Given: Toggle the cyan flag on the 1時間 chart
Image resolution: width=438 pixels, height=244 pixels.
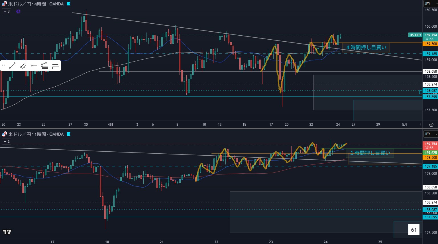Looking at the screenshot, I should click(69, 134).
